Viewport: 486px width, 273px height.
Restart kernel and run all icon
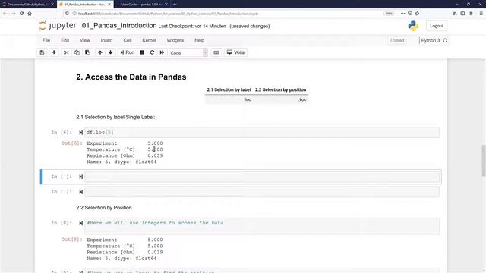click(162, 52)
